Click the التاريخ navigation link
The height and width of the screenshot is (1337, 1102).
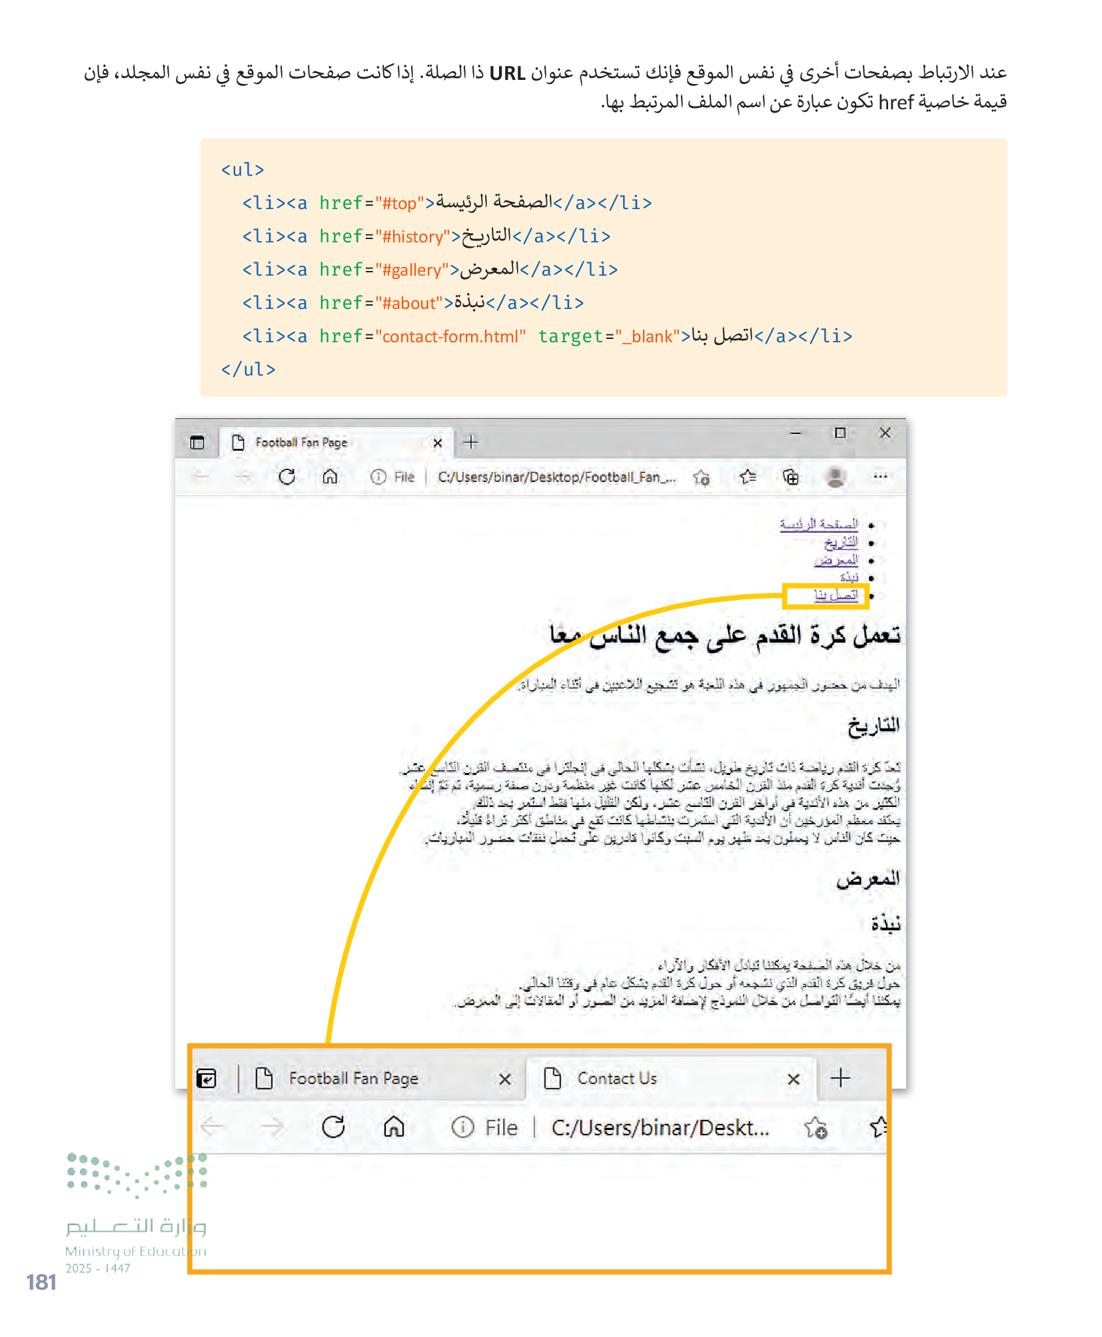[x=840, y=543]
